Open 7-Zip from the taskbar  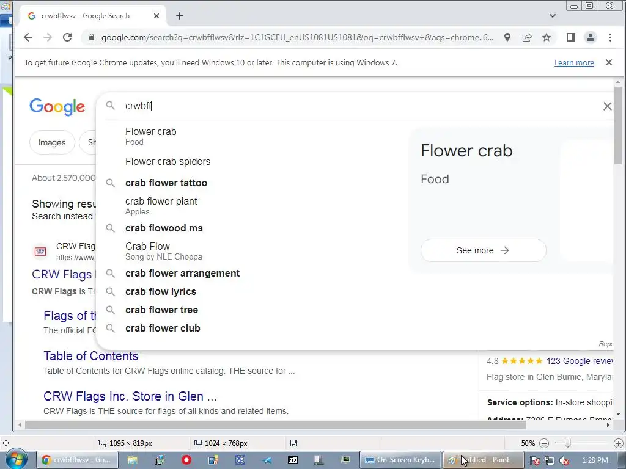(293, 460)
